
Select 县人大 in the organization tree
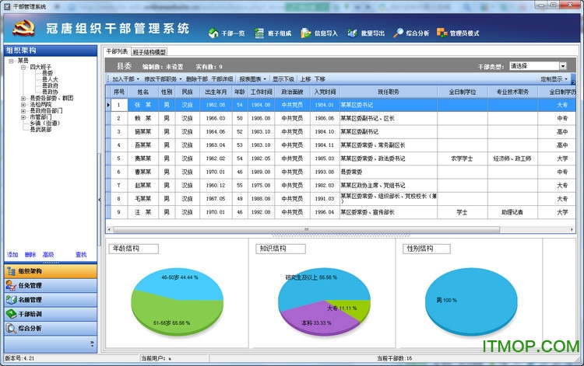pos(50,79)
